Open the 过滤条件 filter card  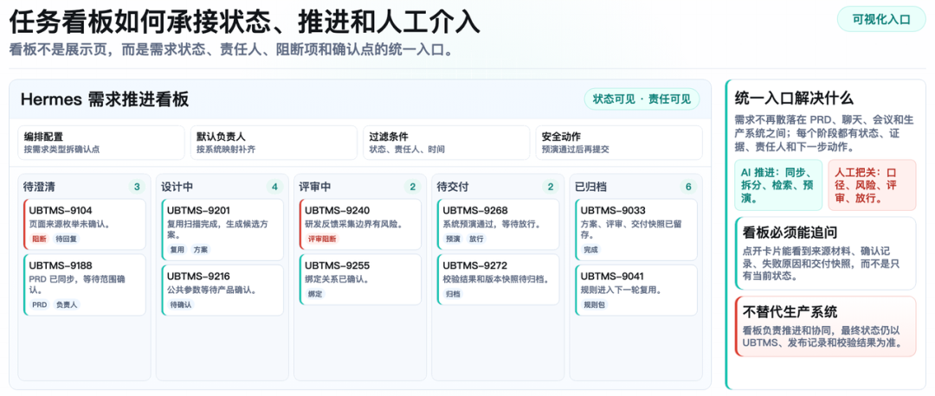point(446,143)
